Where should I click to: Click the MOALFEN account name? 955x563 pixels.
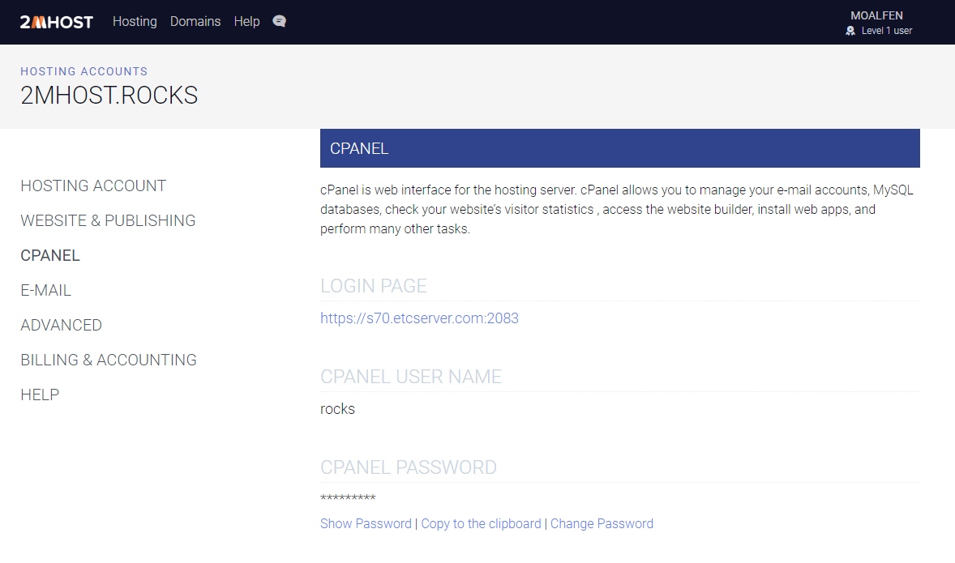[x=876, y=15]
